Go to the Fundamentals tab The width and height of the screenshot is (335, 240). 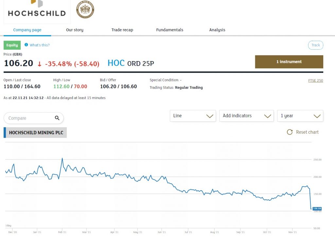[170, 30]
